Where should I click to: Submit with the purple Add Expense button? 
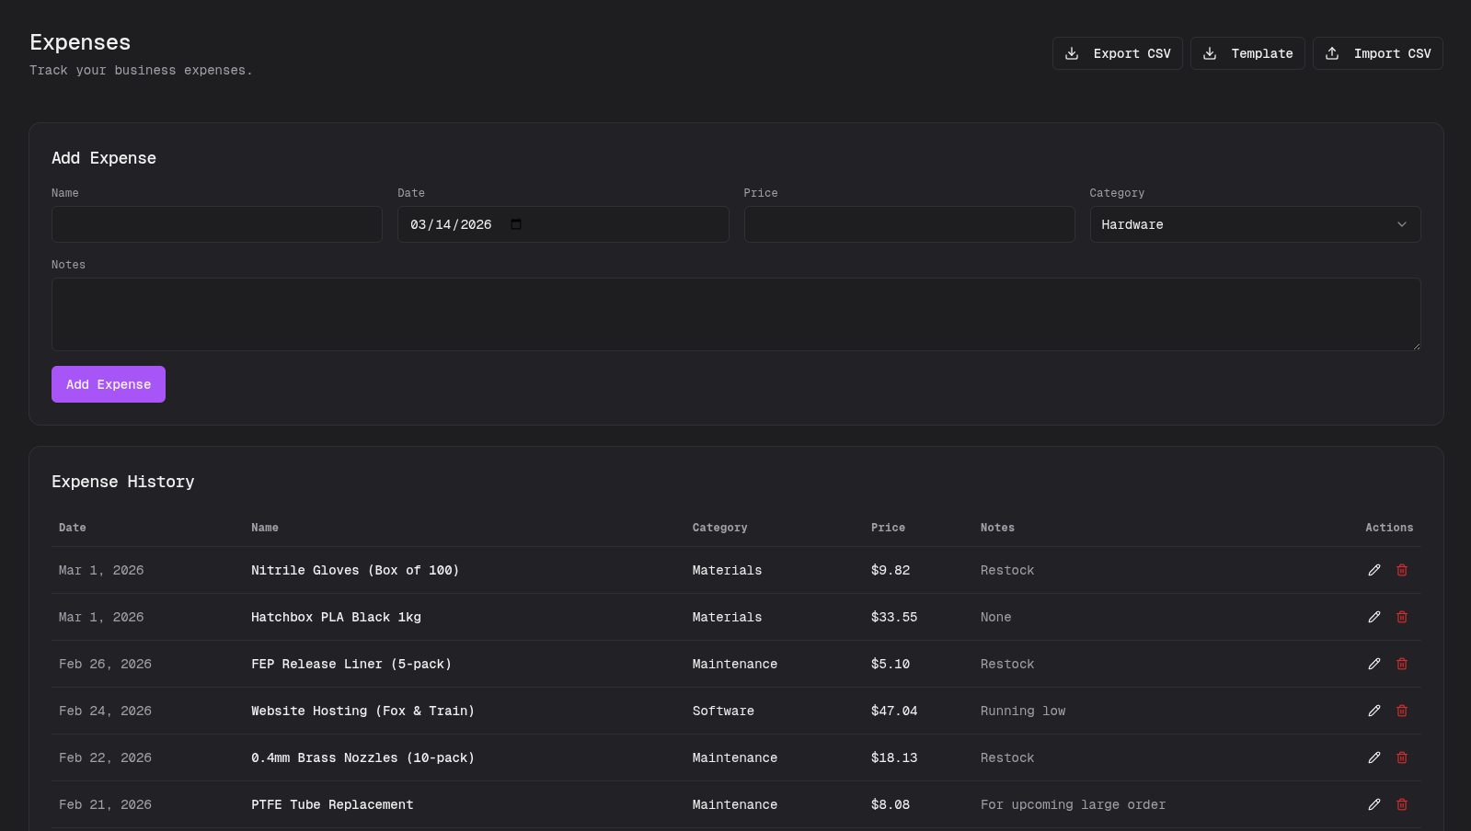point(109,384)
